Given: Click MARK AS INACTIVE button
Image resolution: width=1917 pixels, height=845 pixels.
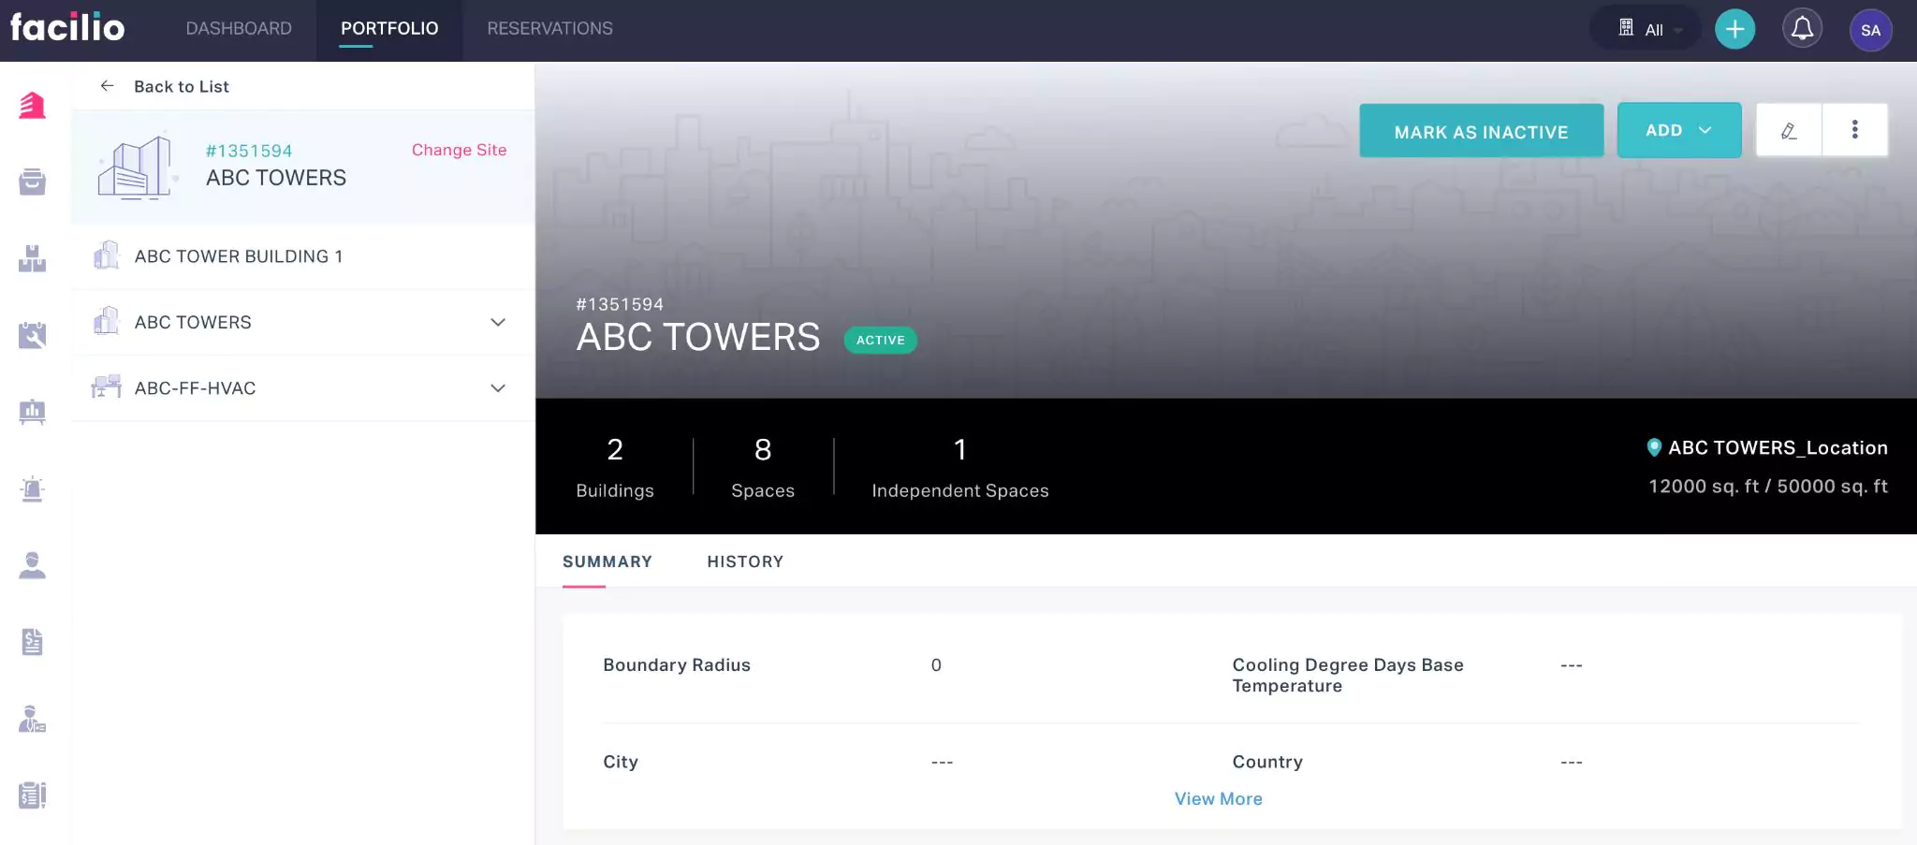Looking at the screenshot, I should pyautogui.click(x=1482, y=131).
